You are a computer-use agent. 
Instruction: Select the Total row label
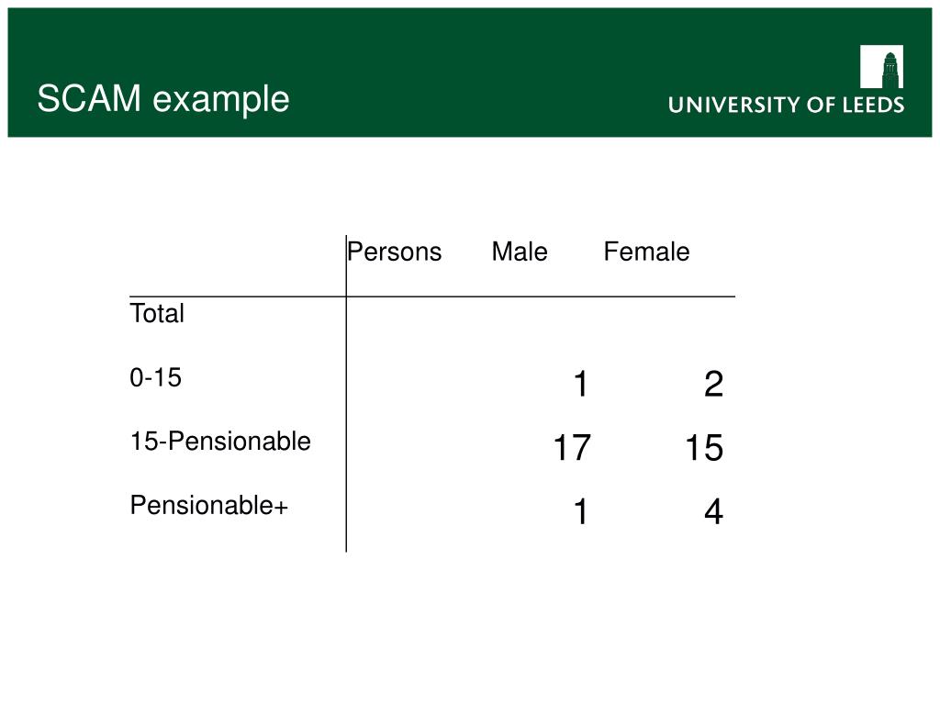[x=157, y=314]
